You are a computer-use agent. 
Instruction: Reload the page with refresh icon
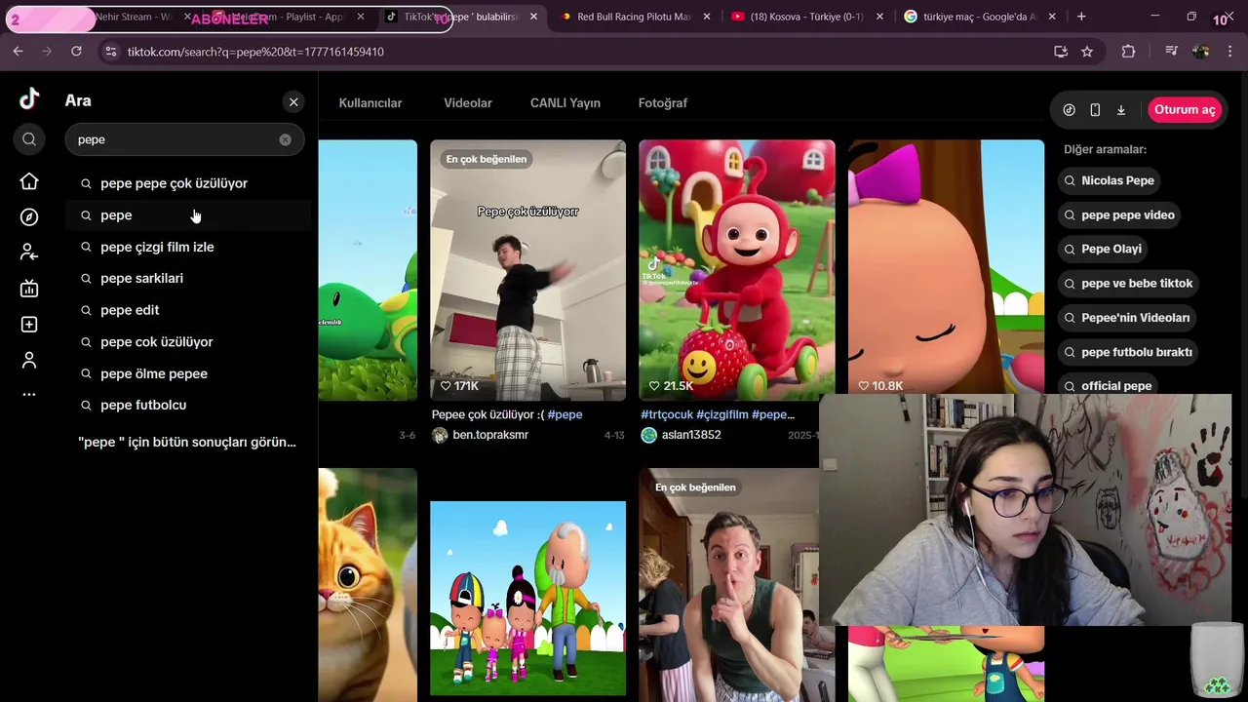(x=76, y=52)
